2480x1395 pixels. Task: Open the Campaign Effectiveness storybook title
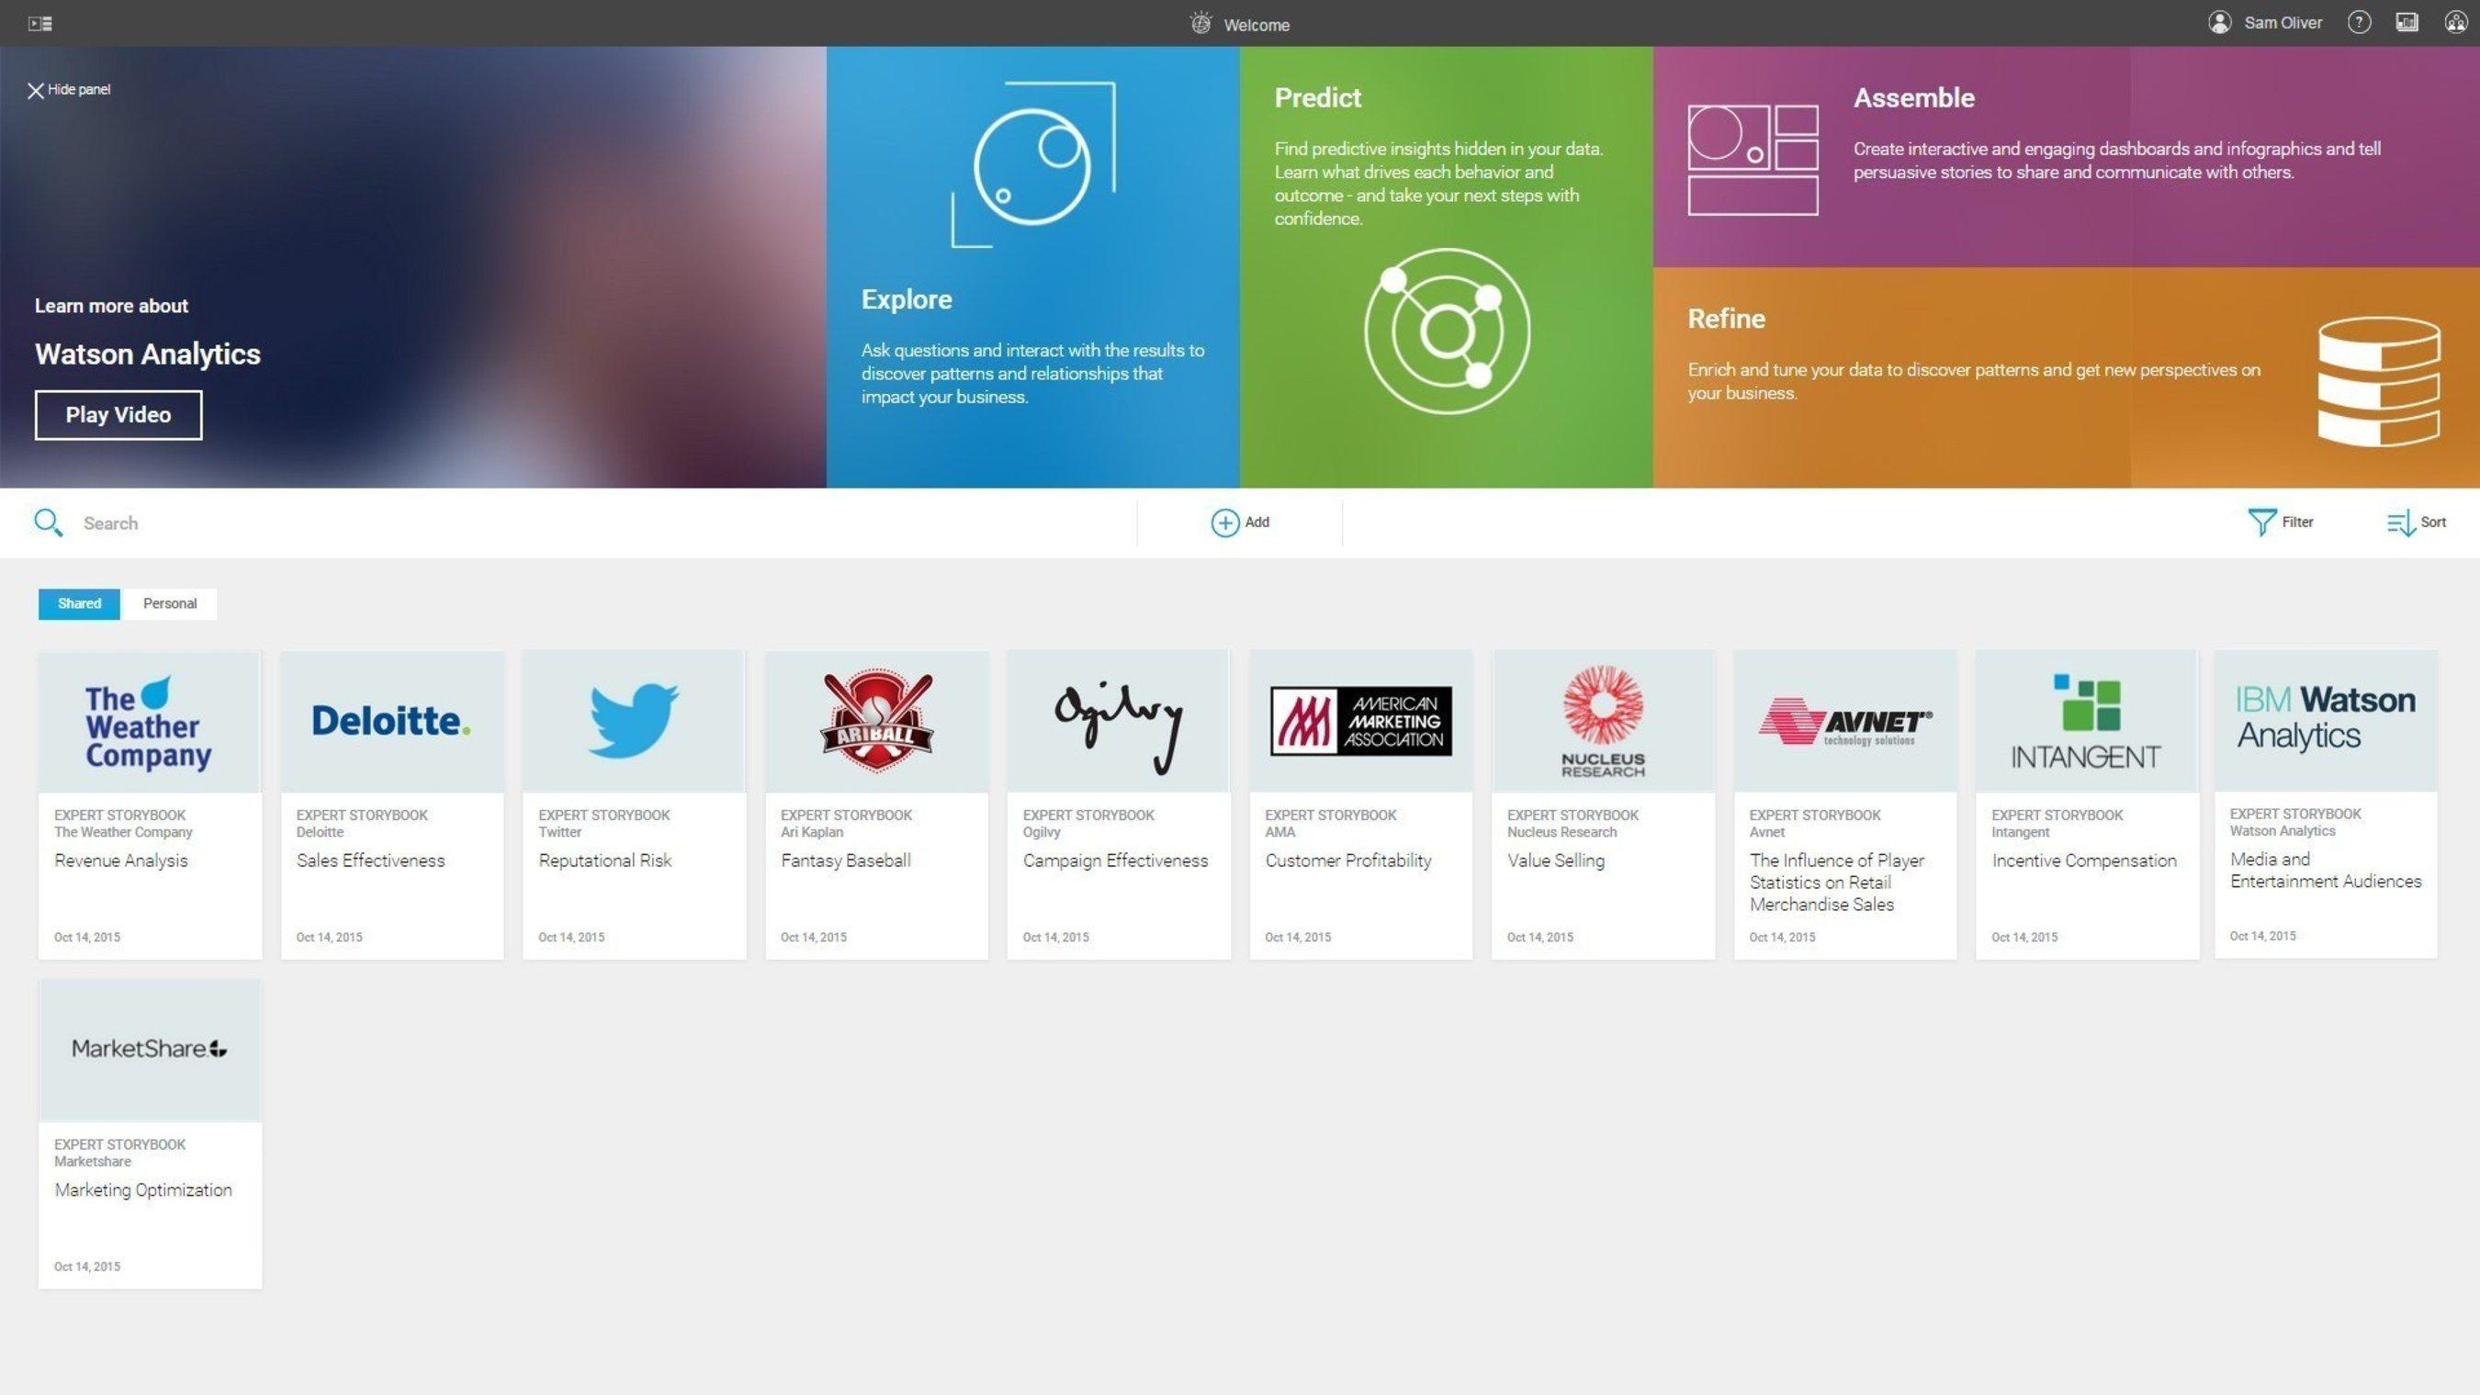[1116, 861]
